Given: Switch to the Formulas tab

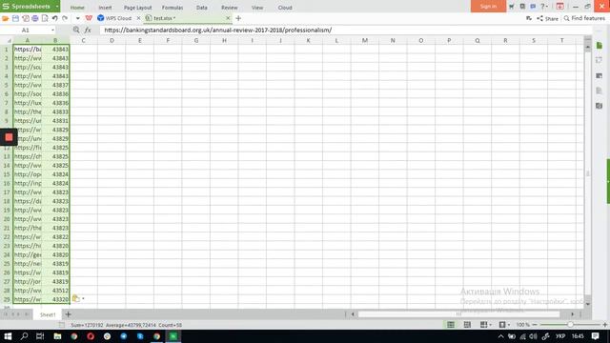Looking at the screenshot, I should 173,8.
